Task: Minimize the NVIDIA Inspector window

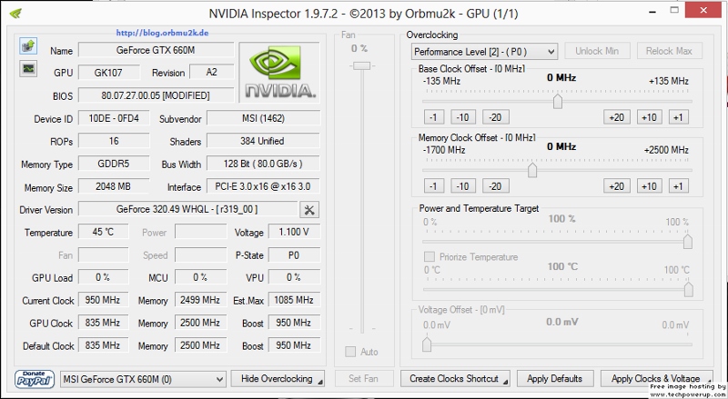Action: (652, 11)
